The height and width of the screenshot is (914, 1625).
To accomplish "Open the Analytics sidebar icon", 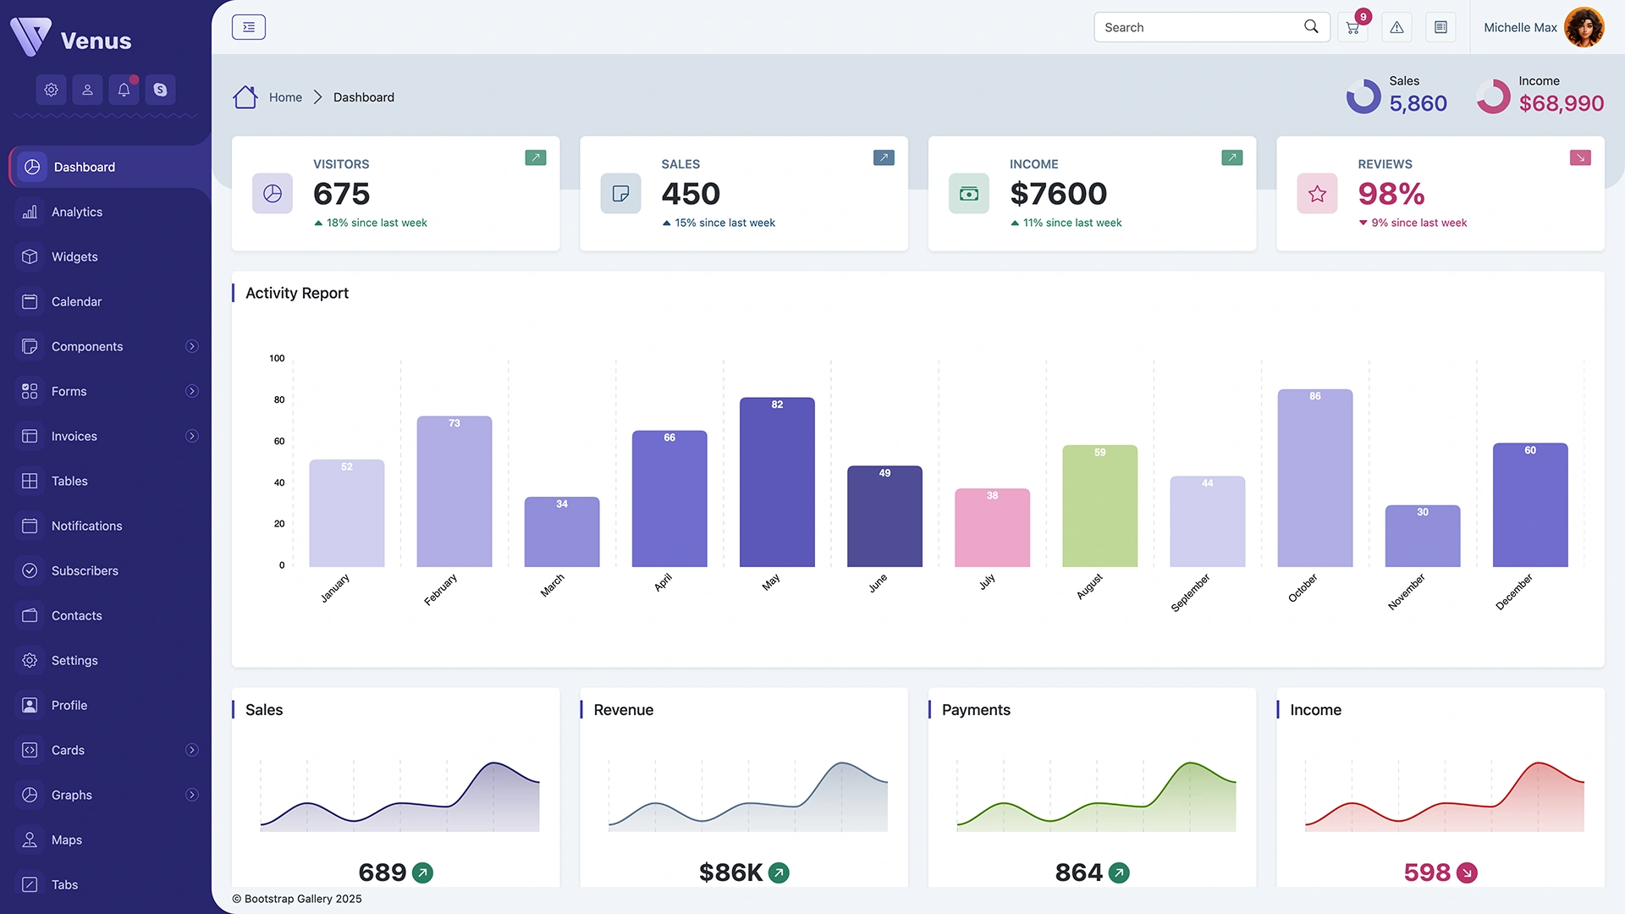I will tap(29, 212).
